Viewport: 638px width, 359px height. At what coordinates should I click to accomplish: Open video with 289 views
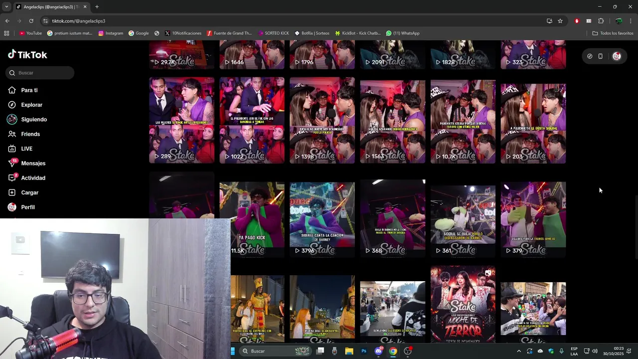point(182,120)
